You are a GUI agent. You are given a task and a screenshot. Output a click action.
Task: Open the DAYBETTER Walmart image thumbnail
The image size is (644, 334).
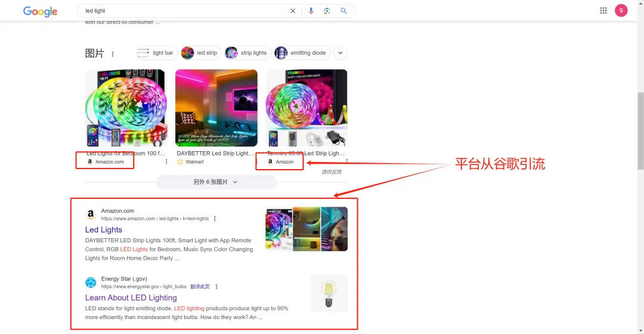point(216,108)
